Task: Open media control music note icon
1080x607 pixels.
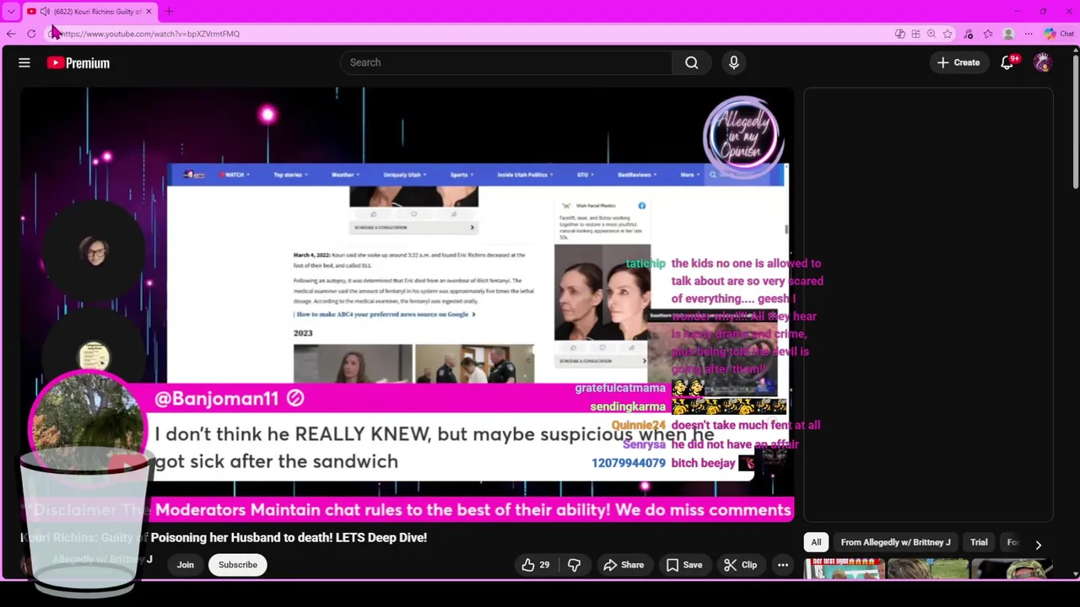Action: (969, 34)
